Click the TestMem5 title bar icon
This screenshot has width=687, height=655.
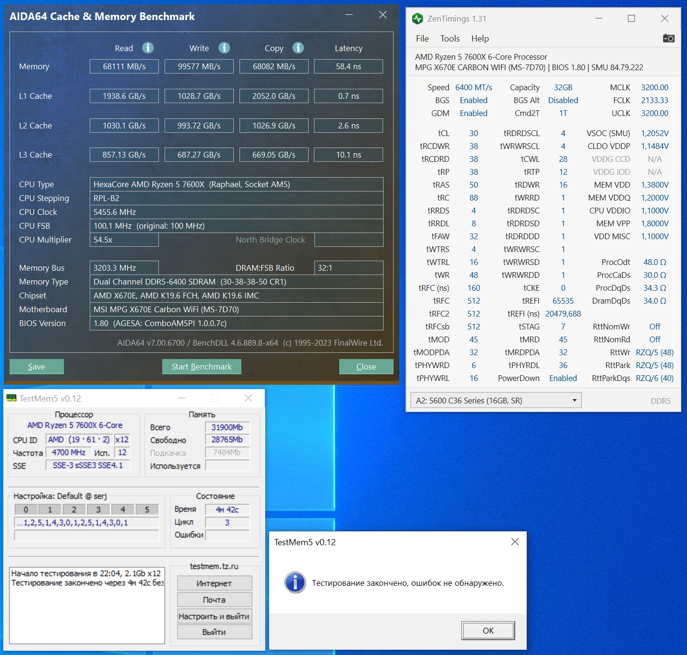[11, 398]
